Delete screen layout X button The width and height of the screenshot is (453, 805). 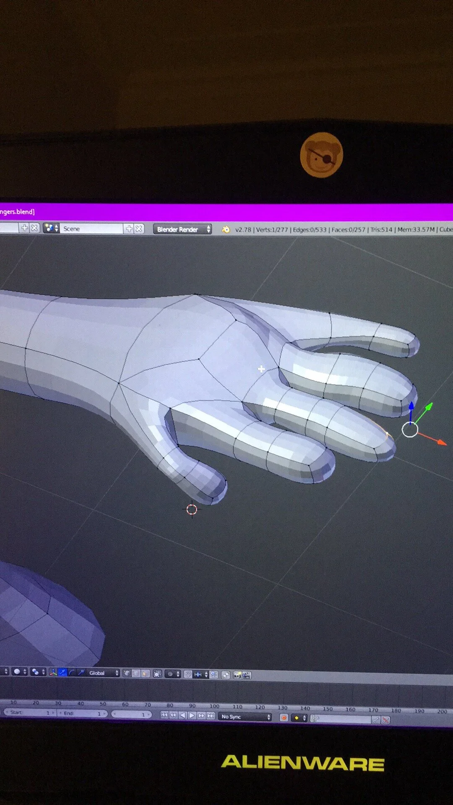[x=34, y=228]
